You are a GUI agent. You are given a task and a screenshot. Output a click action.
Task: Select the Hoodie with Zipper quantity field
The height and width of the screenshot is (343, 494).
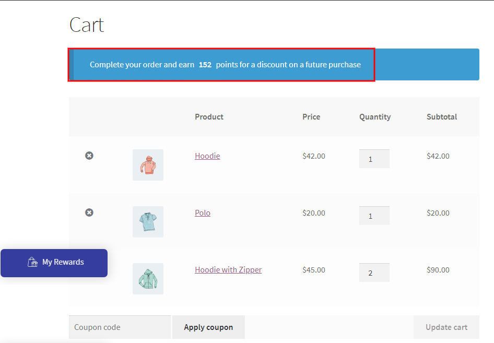(x=374, y=273)
